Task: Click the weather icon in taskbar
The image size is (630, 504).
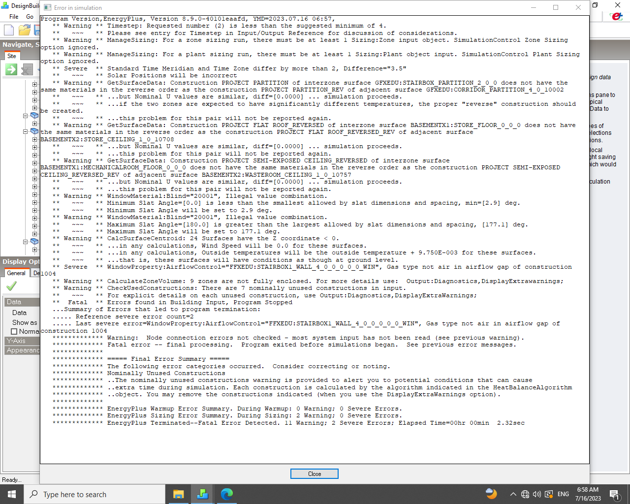Action: [491, 494]
